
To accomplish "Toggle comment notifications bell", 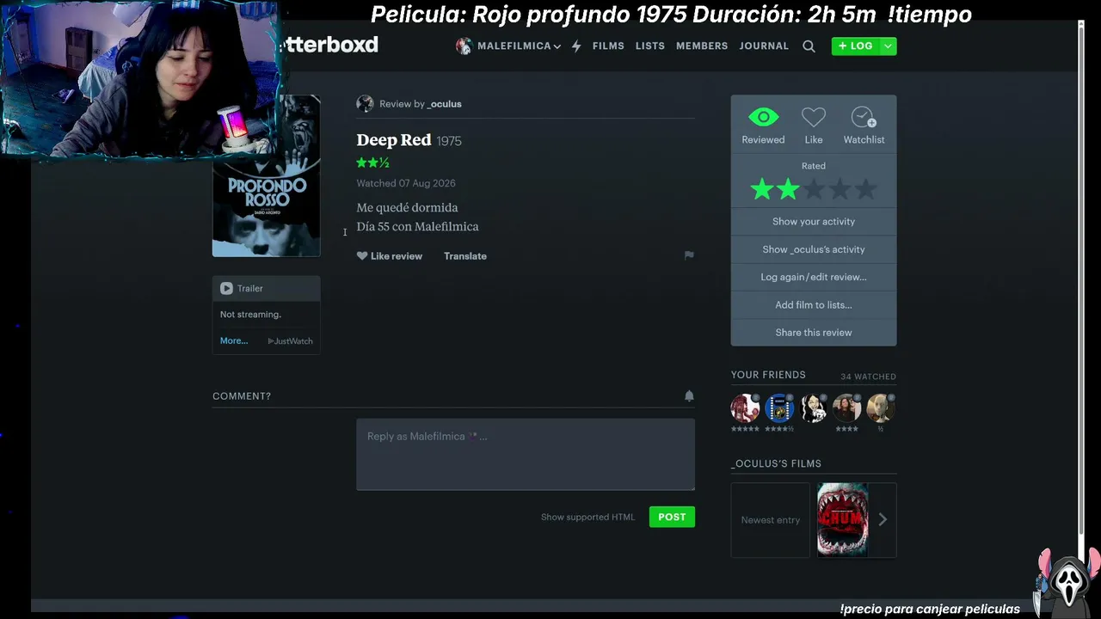I will coord(689,395).
